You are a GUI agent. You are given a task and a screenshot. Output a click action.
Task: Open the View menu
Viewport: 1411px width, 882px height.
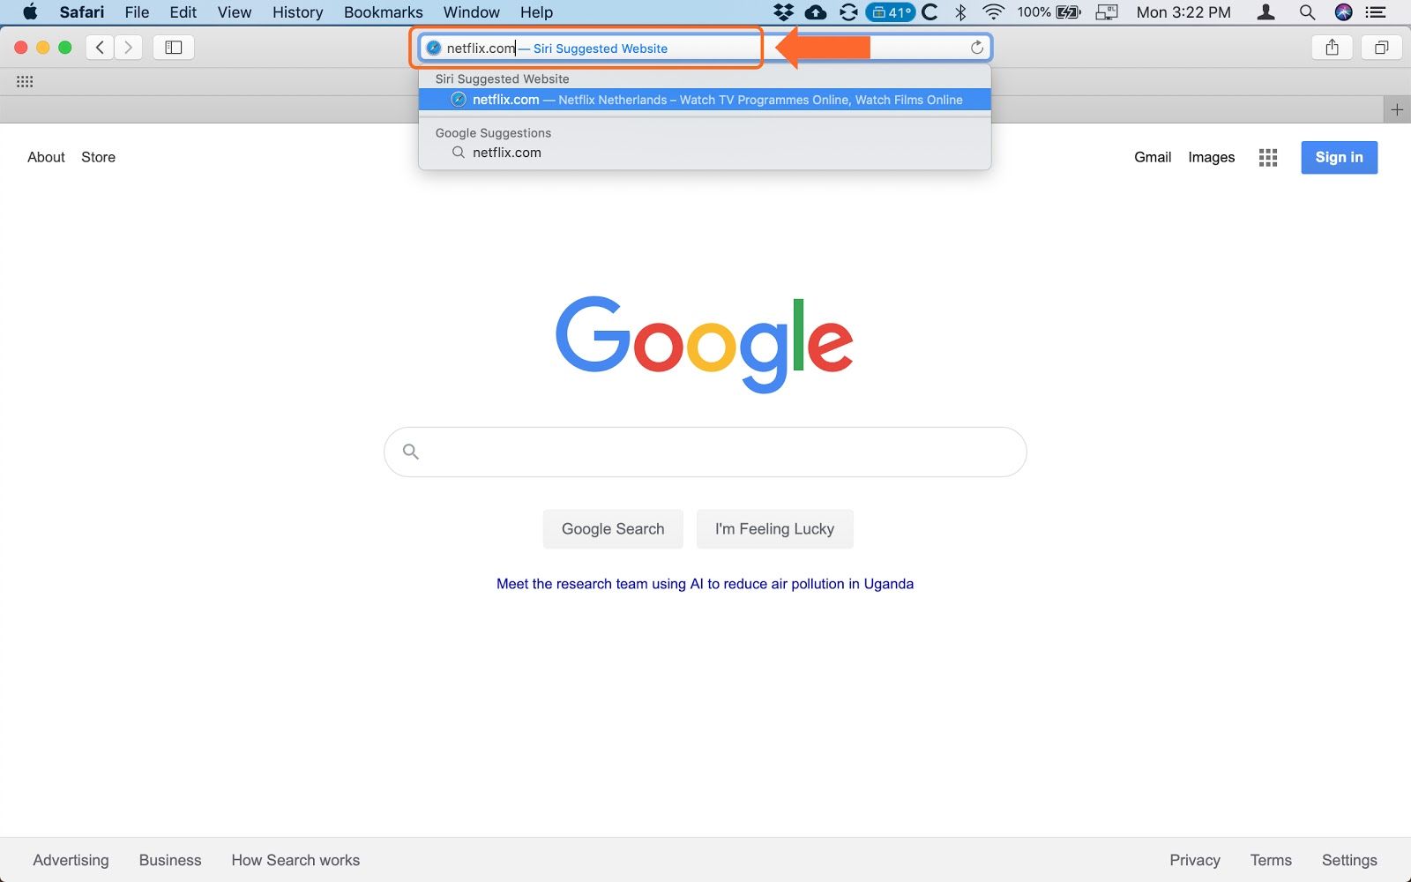[x=235, y=12]
